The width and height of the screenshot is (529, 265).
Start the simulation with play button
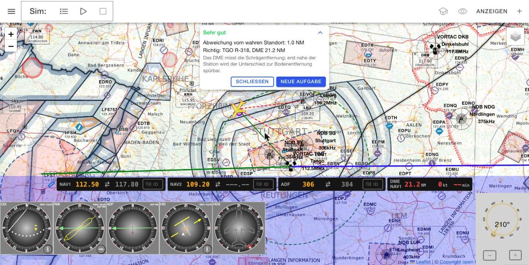(83, 11)
